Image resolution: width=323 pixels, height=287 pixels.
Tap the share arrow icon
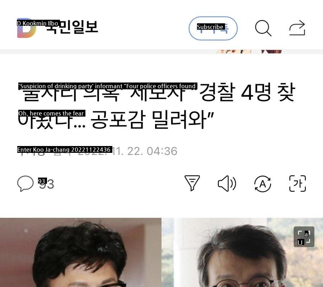pyautogui.click(x=297, y=28)
